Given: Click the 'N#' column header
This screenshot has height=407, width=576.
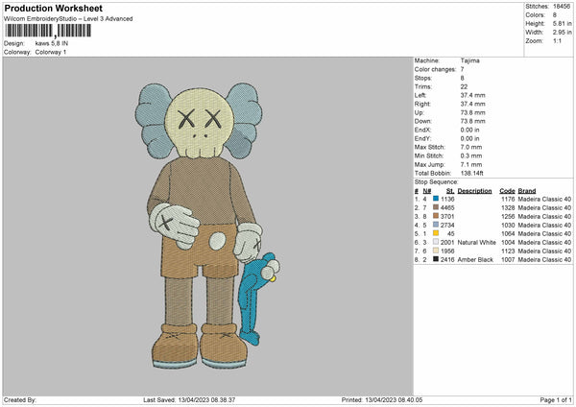Looking at the screenshot, I should (x=427, y=191).
